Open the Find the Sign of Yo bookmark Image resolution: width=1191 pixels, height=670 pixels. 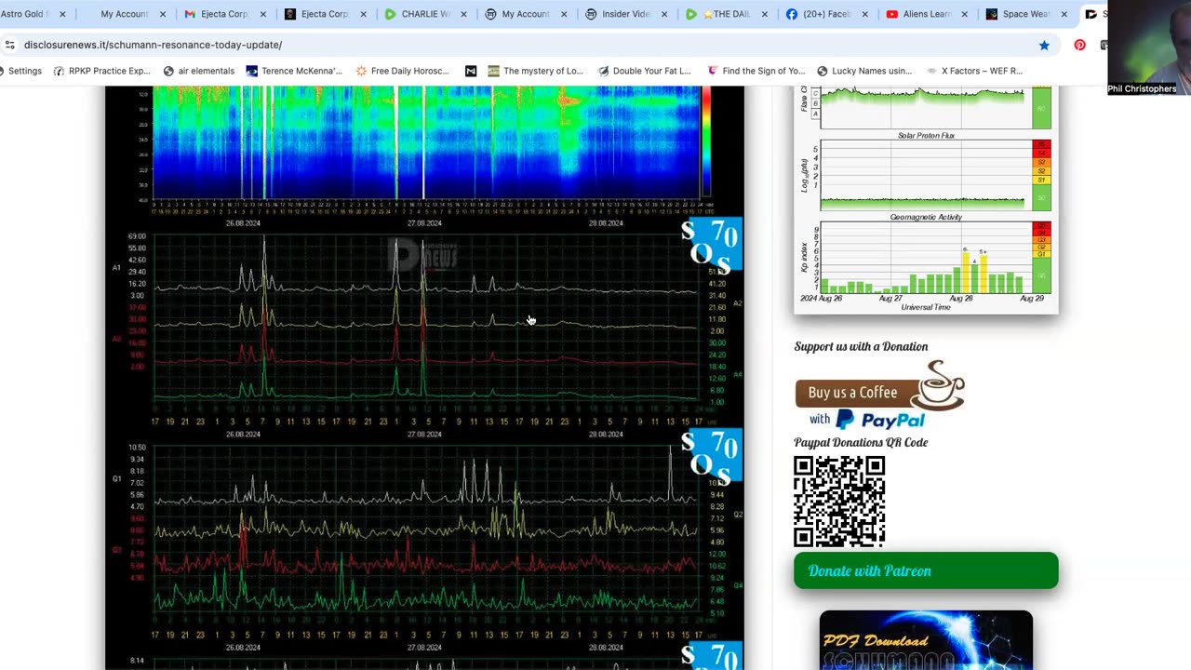coord(756,71)
